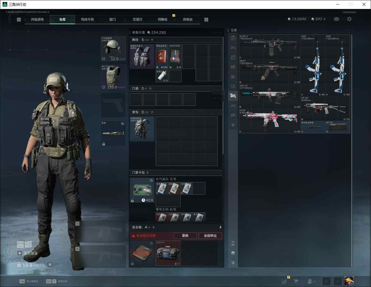This screenshot has height=287, width=371.
Task: Select the ASh-12 rifle in stash
Action: click(270, 96)
